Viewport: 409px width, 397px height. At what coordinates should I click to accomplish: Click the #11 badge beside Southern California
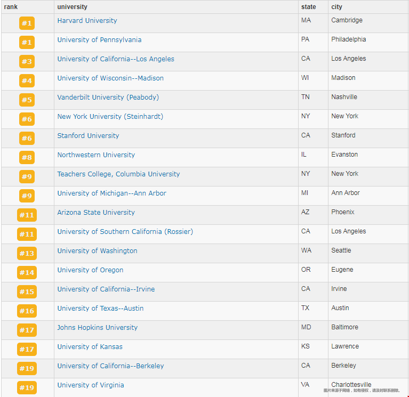(x=27, y=234)
